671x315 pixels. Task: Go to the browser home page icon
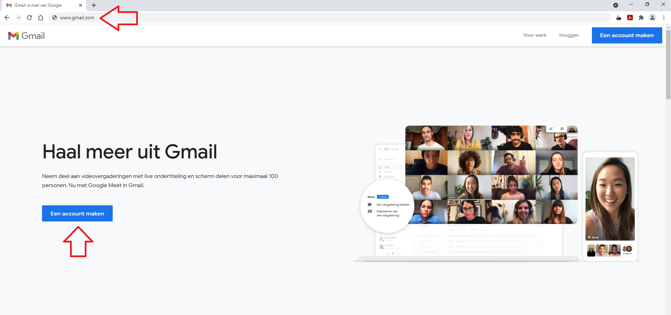tap(41, 18)
